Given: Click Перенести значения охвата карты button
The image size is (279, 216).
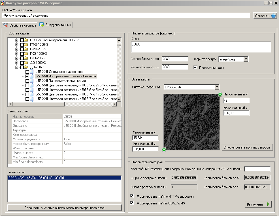Looking at the screenshot, I should (65, 208).
